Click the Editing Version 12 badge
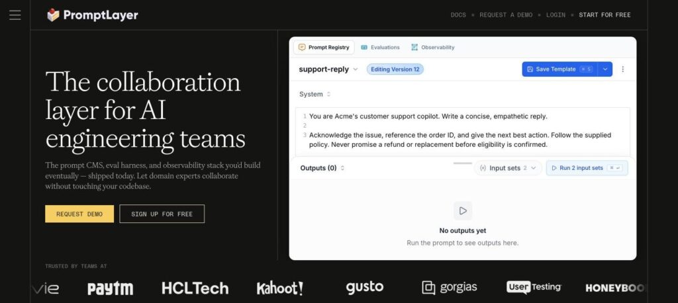Screen dimensions: 678x303 [x=395, y=69]
